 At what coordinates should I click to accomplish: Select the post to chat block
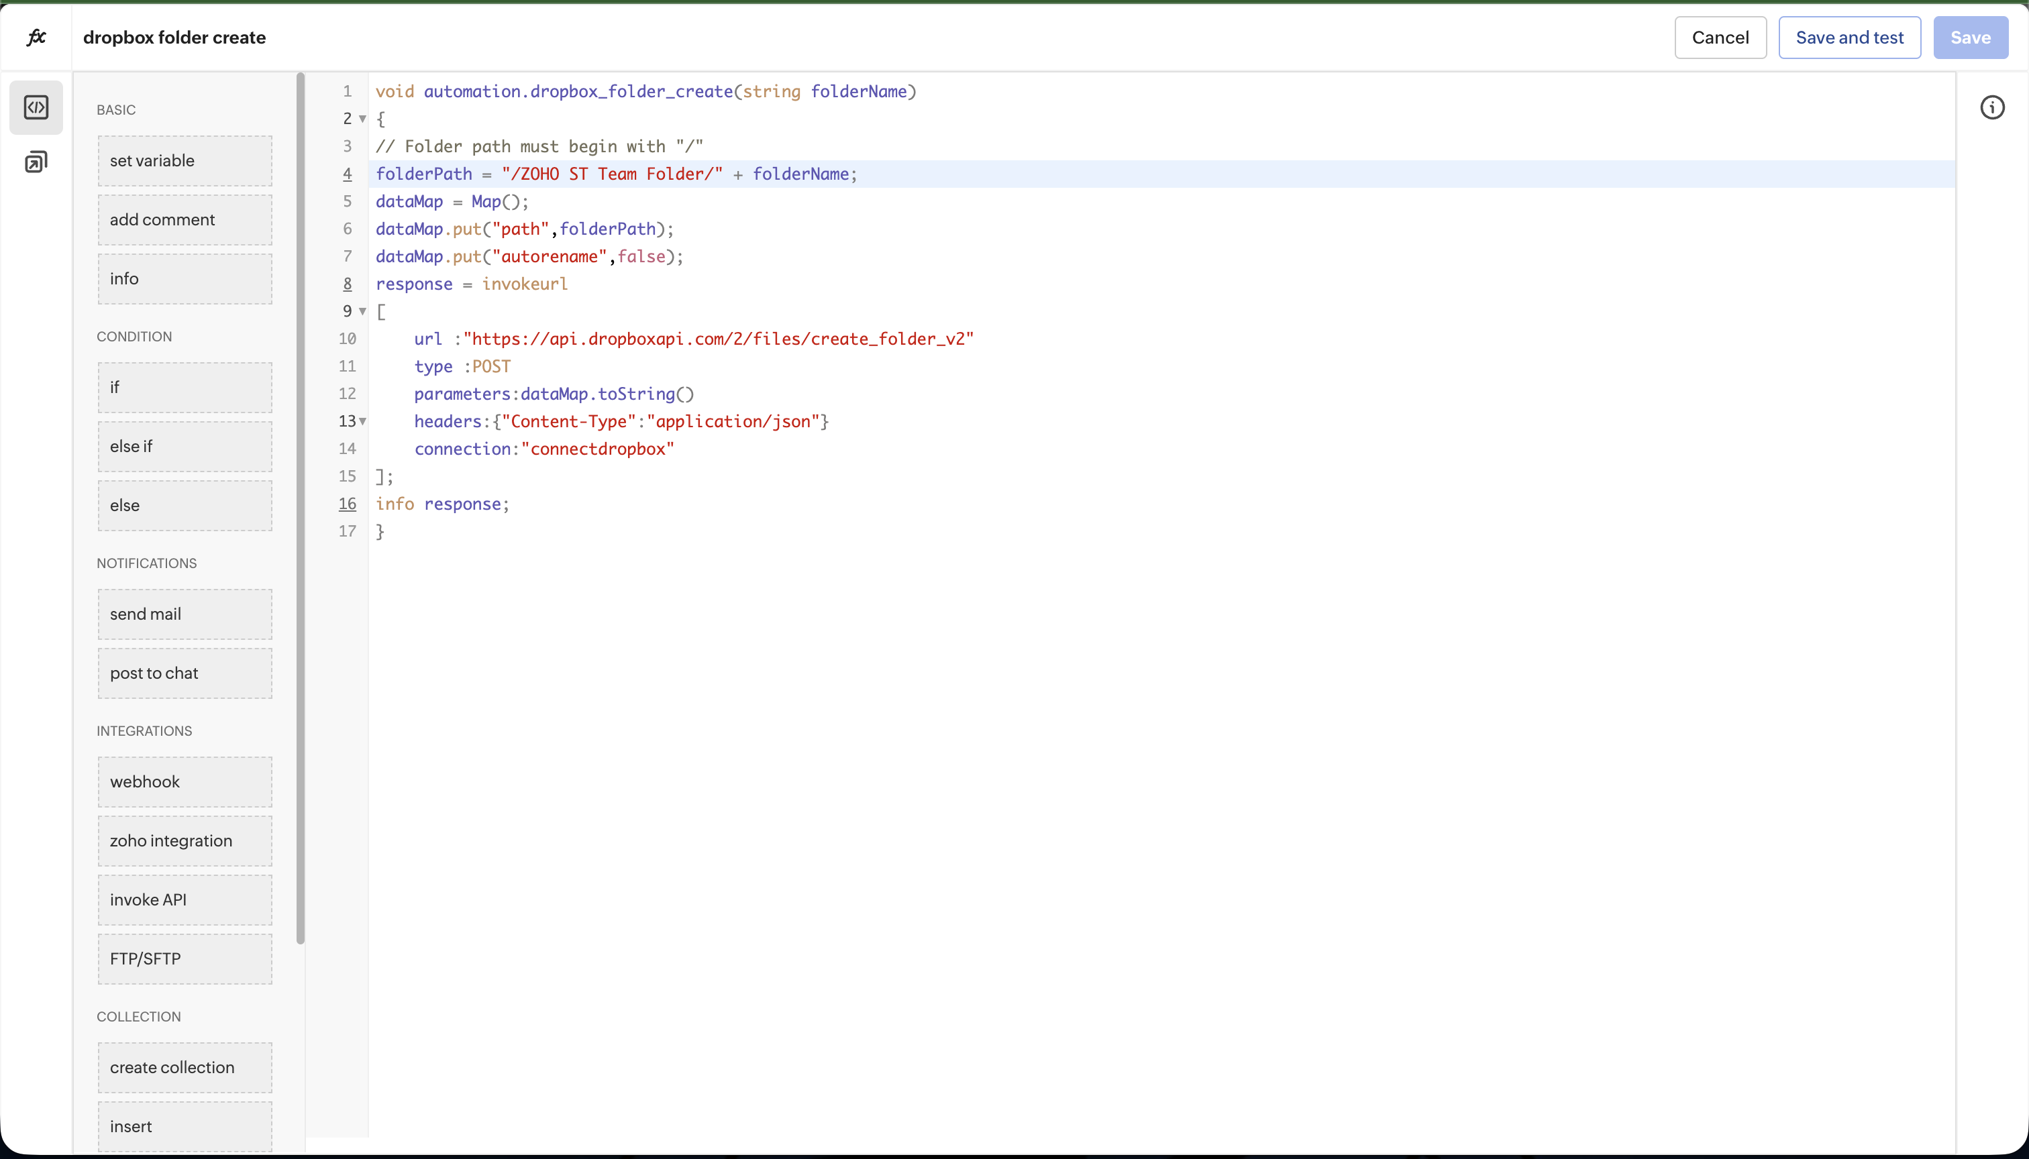pos(185,673)
